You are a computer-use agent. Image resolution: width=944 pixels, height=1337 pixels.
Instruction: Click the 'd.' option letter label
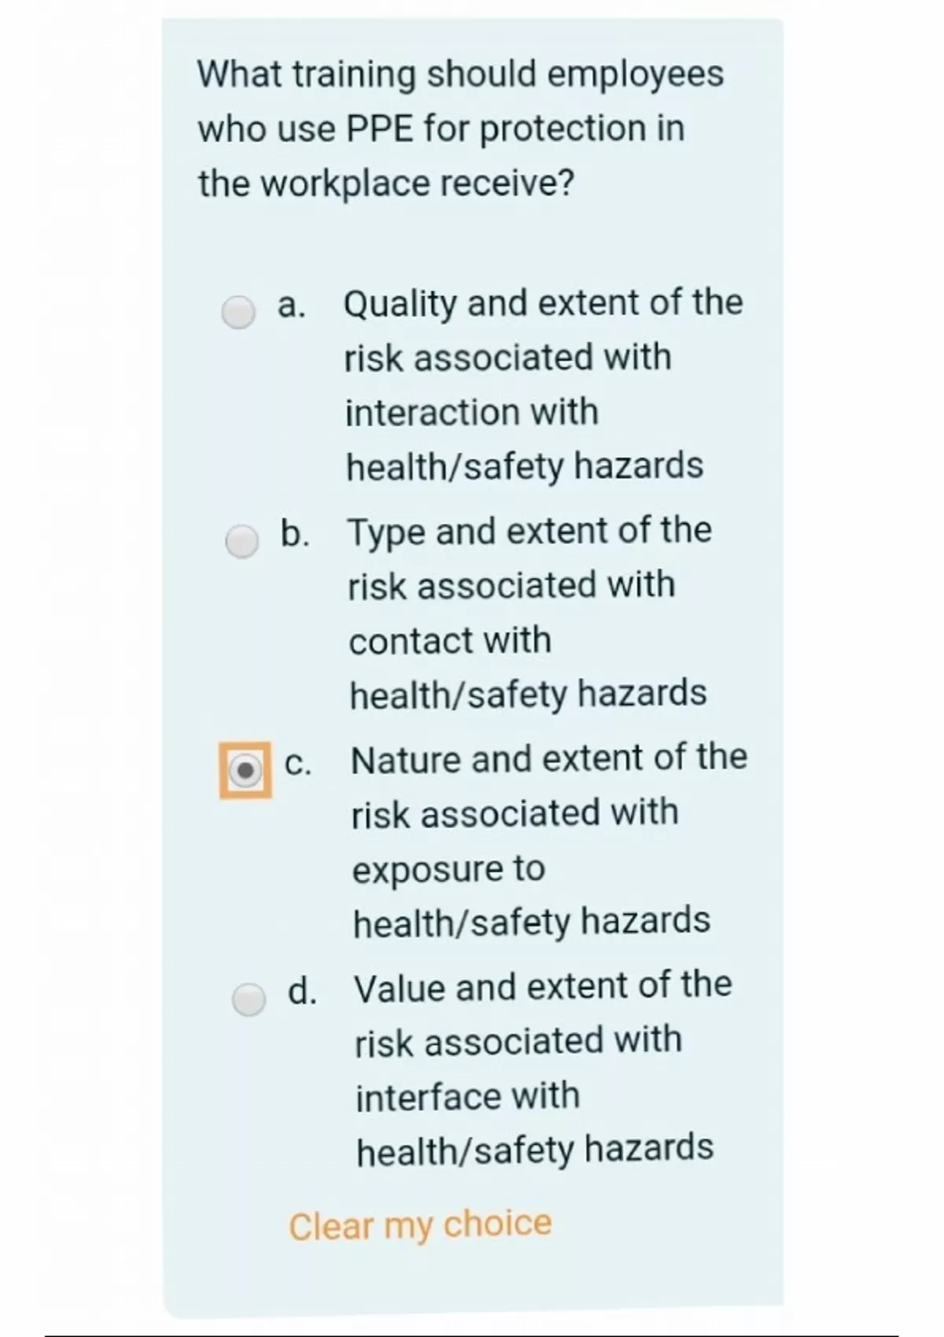point(302,990)
